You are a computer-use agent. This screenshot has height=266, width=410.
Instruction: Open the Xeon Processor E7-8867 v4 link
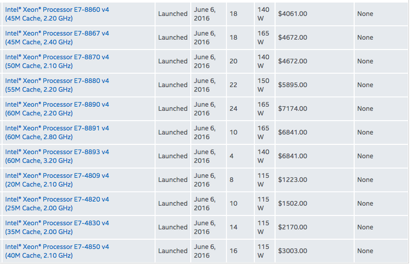[x=57, y=38]
